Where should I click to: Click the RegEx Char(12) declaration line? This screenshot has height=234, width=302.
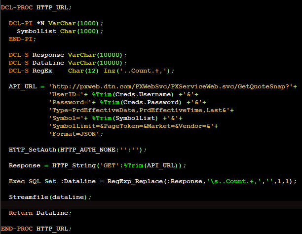point(91,71)
